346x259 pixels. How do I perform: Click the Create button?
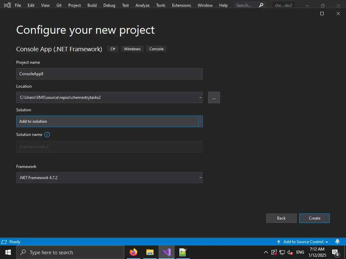coord(315,218)
